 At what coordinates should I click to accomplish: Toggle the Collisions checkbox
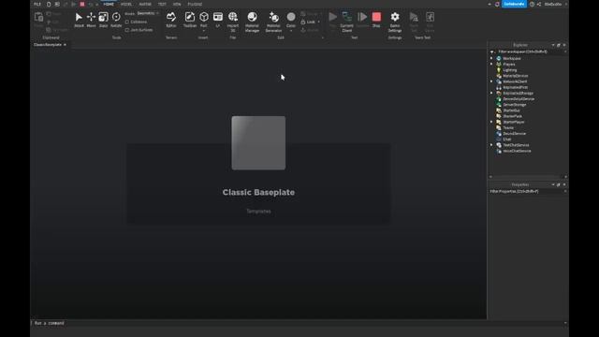tap(127, 22)
